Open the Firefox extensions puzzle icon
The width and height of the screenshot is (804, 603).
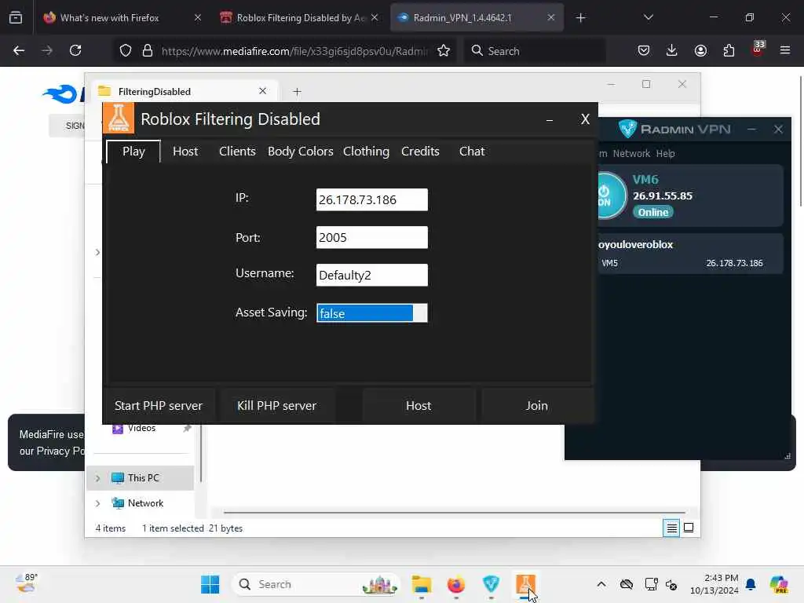(x=729, y=50)
